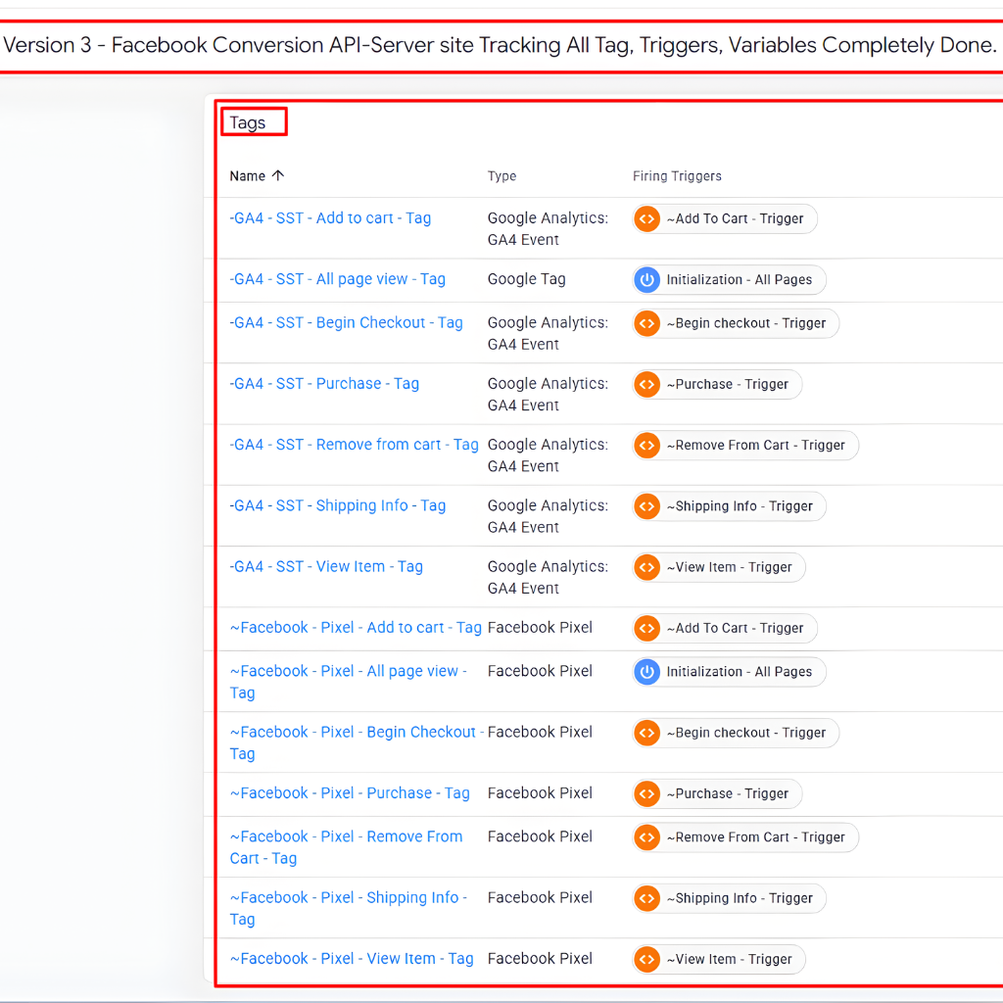Open the ~Facebook - Pixel - Remove From Cart - Tag

[x=346, y=846]
